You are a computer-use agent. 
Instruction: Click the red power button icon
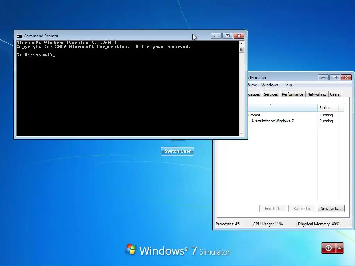[328, 248]
